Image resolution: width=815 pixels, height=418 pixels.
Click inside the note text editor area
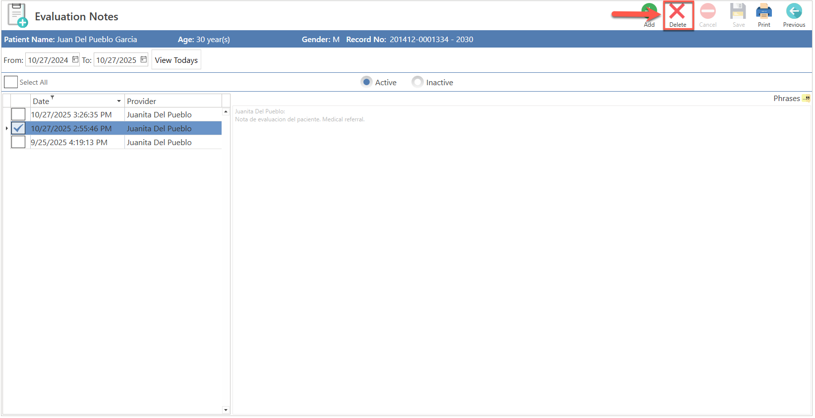522,260
